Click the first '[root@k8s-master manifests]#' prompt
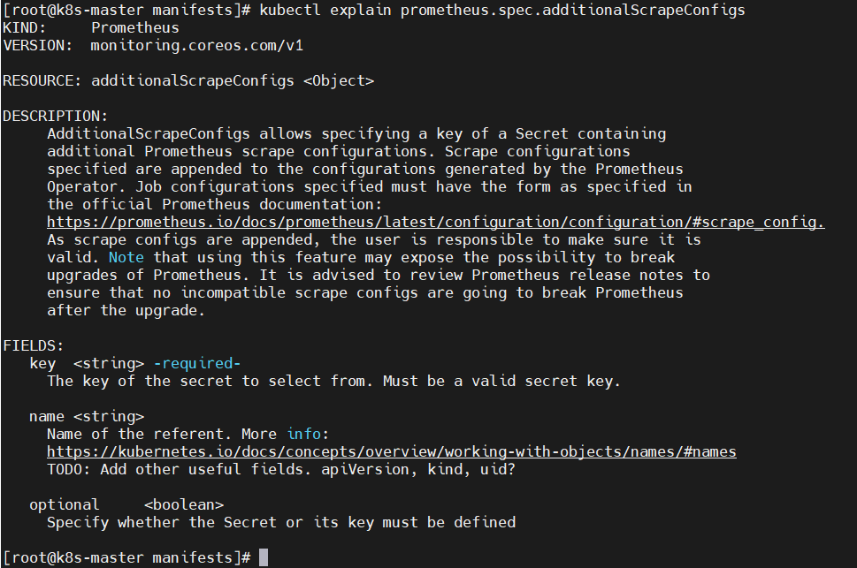857x568 pixels. point(126,11)
